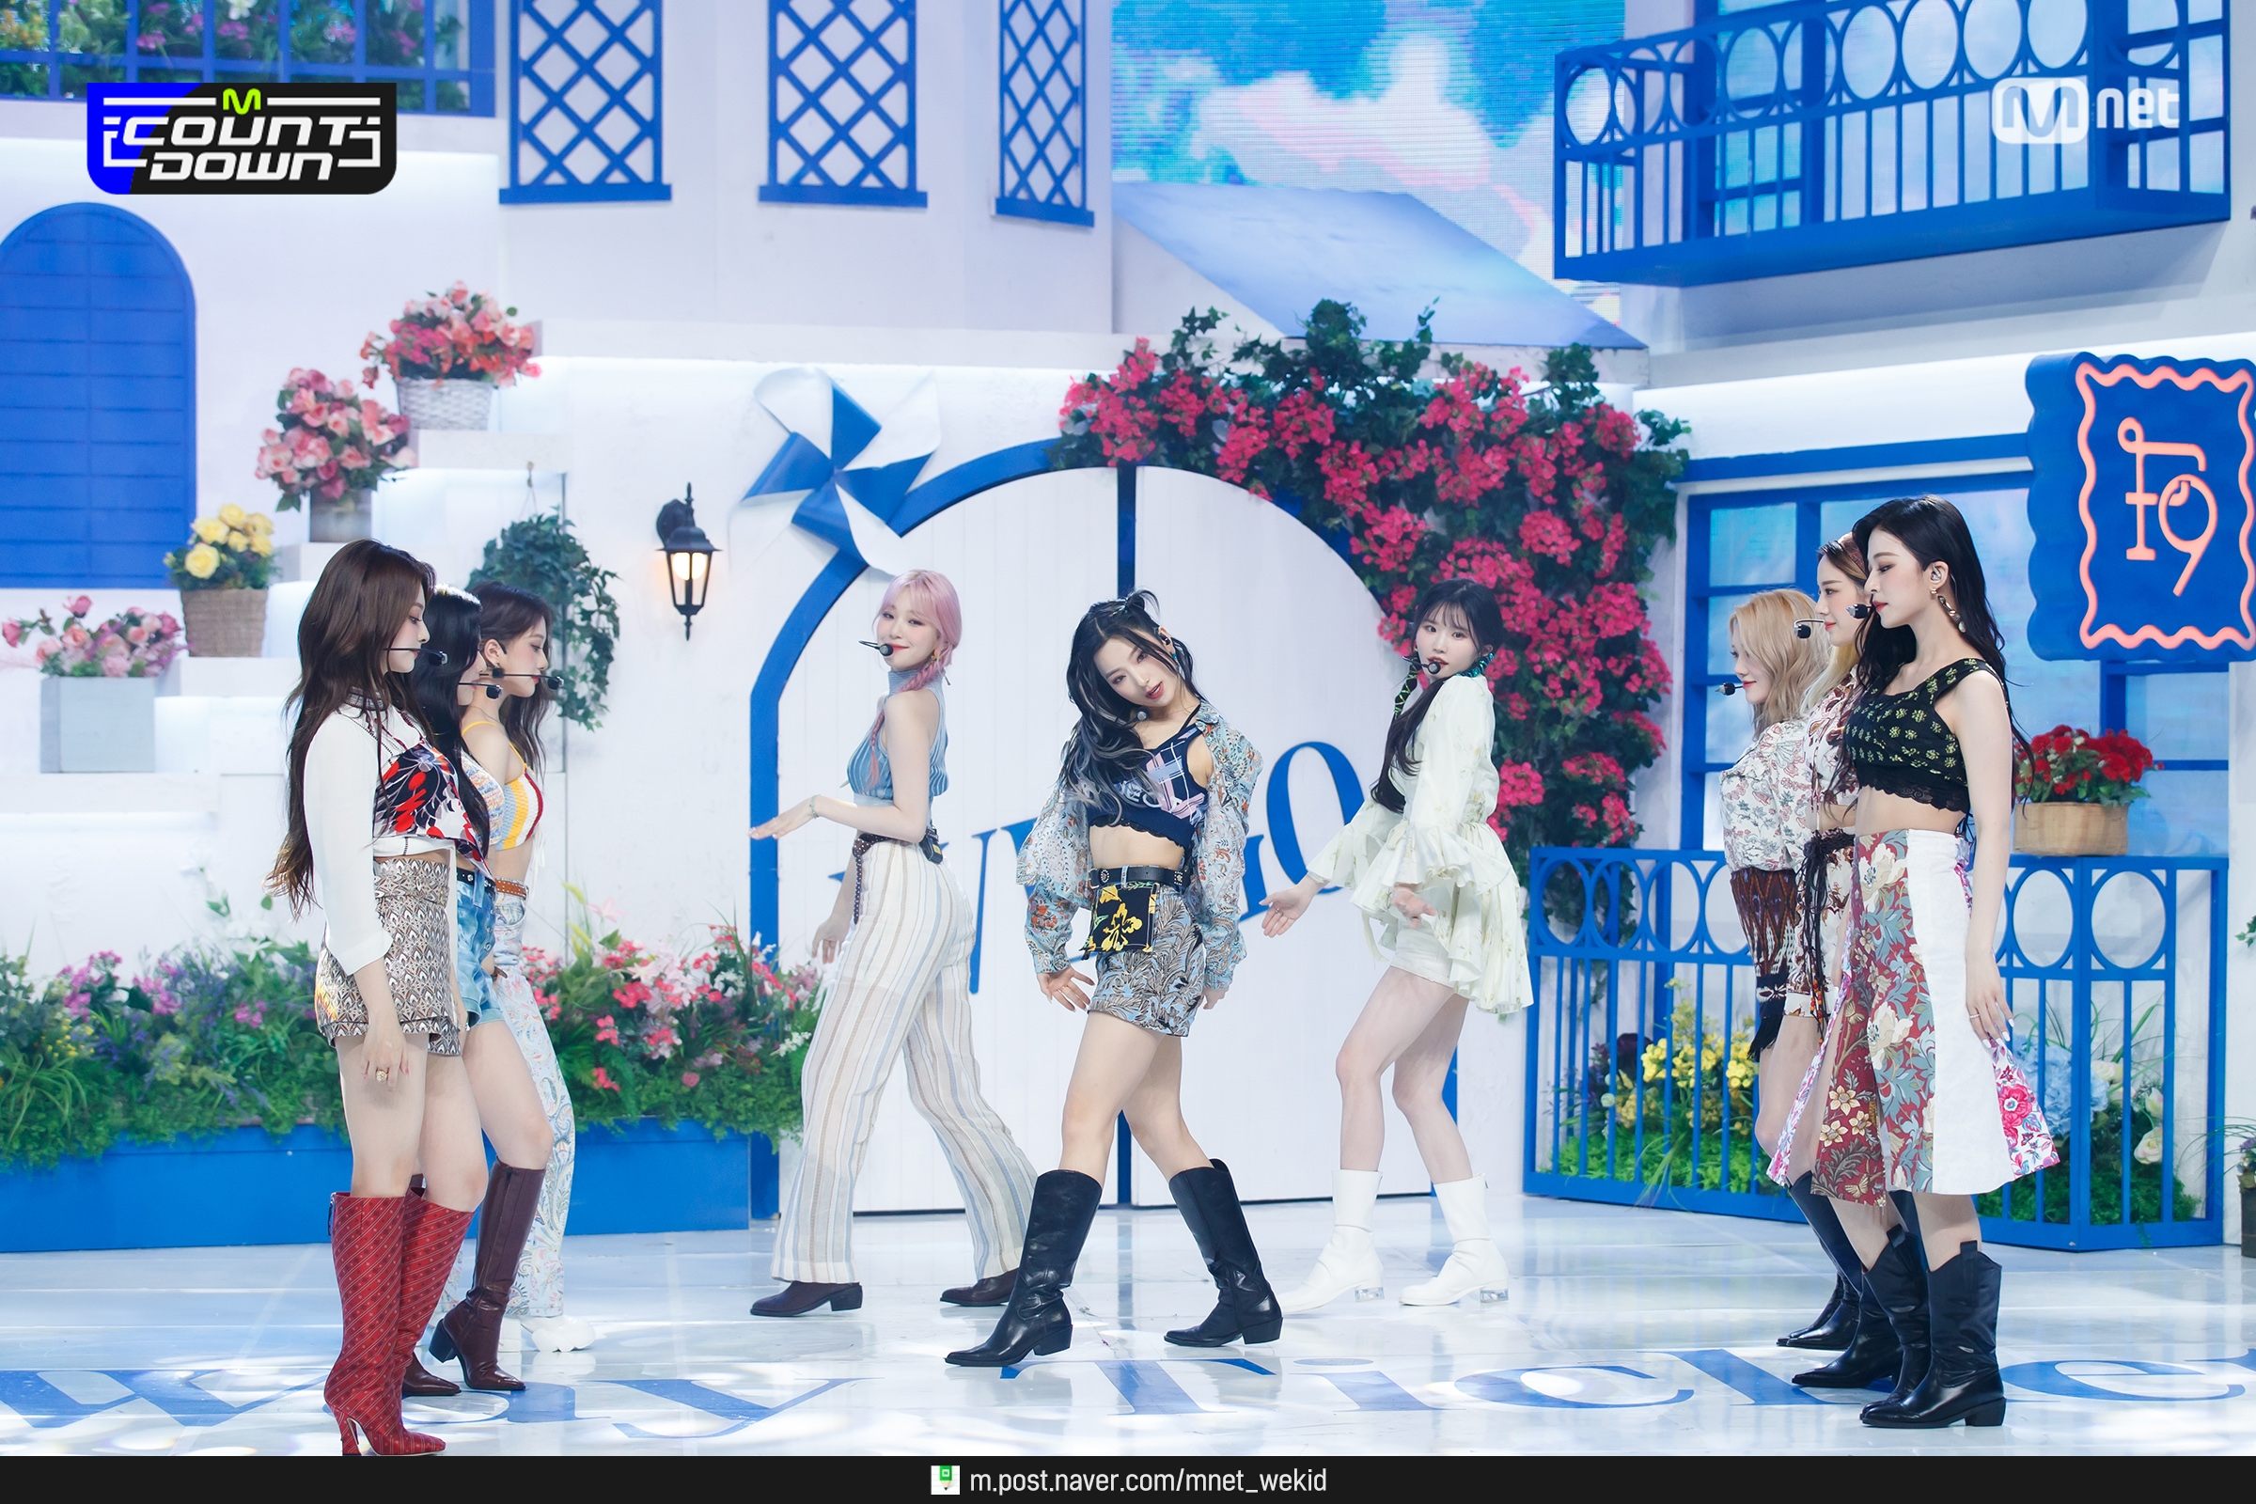The width and height of the screenshot is (2256, 1504).
Task: Click the blue fromis_9 stamp sign
Action: 2143,506
